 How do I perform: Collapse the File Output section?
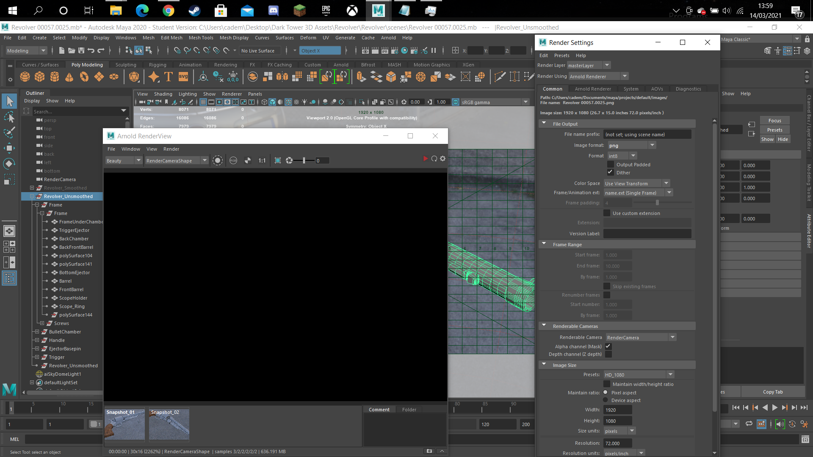[x=544, y=124]
